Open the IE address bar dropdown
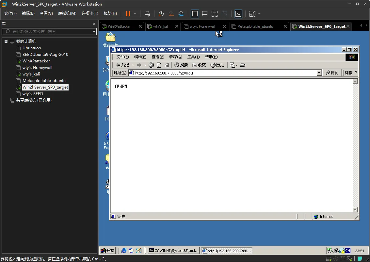The height and width of the screenshot is (262, 370). [x=319, y=73]
